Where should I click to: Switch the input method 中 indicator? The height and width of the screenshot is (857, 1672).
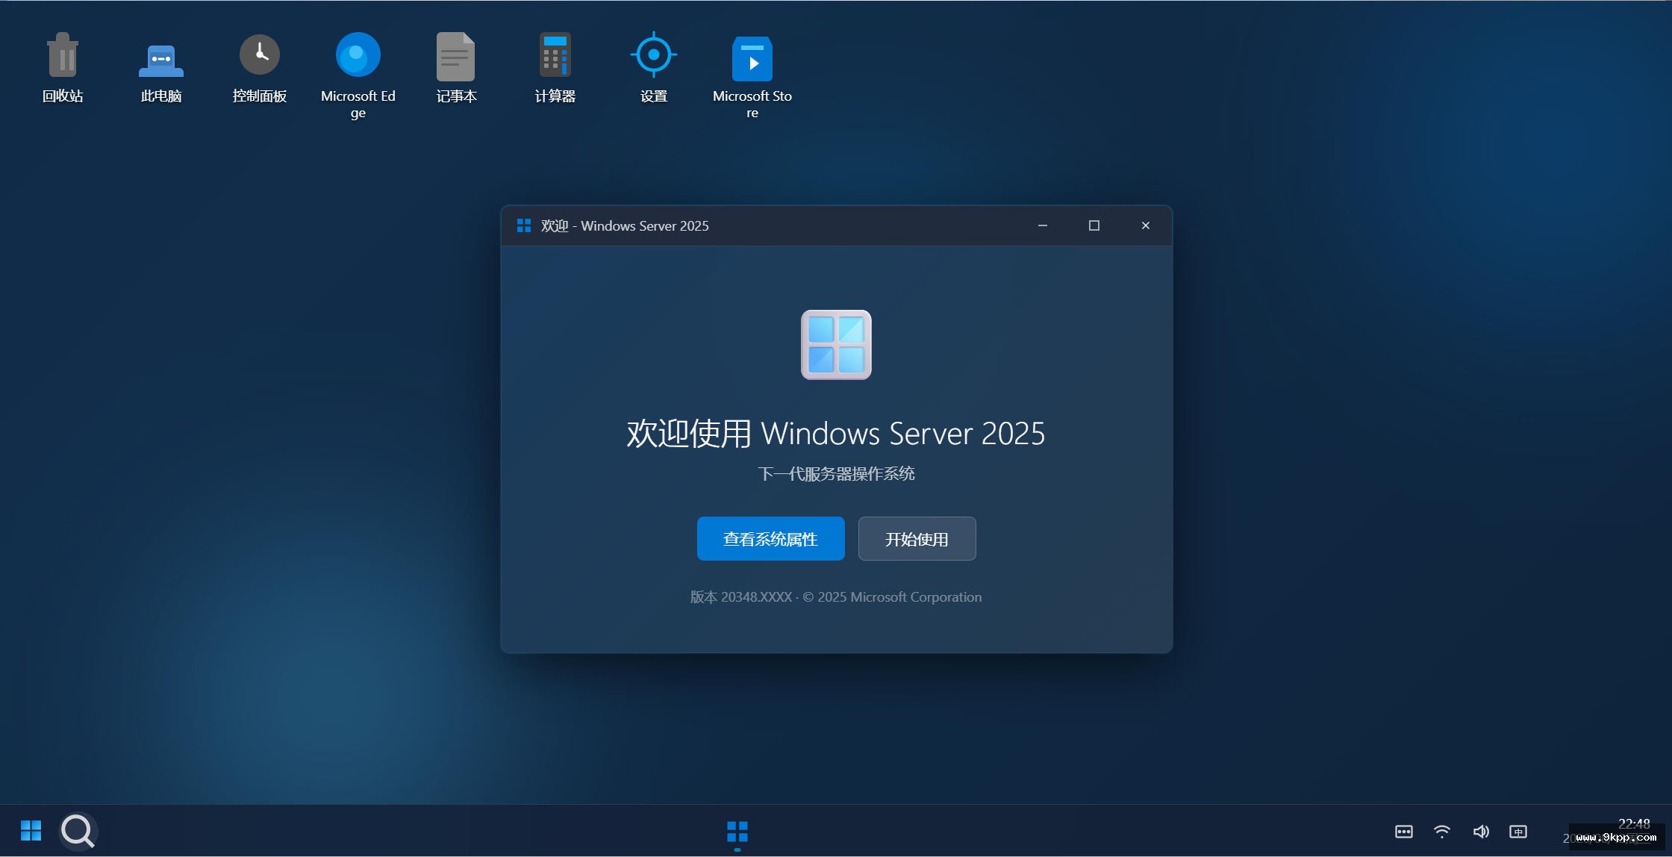pos(1518,831)
